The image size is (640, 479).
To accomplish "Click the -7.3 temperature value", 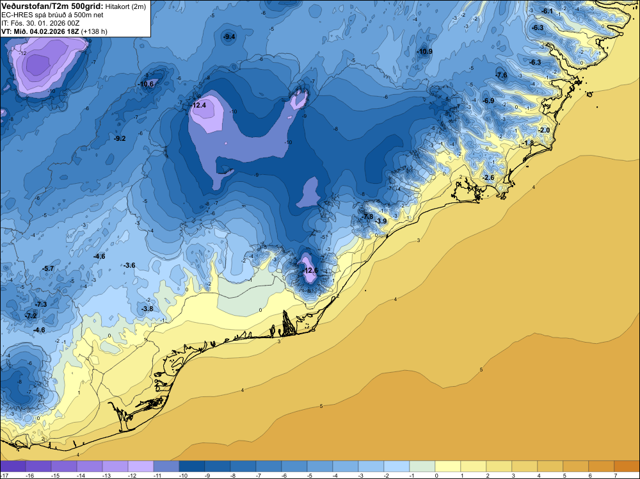I will coord(41,305).
